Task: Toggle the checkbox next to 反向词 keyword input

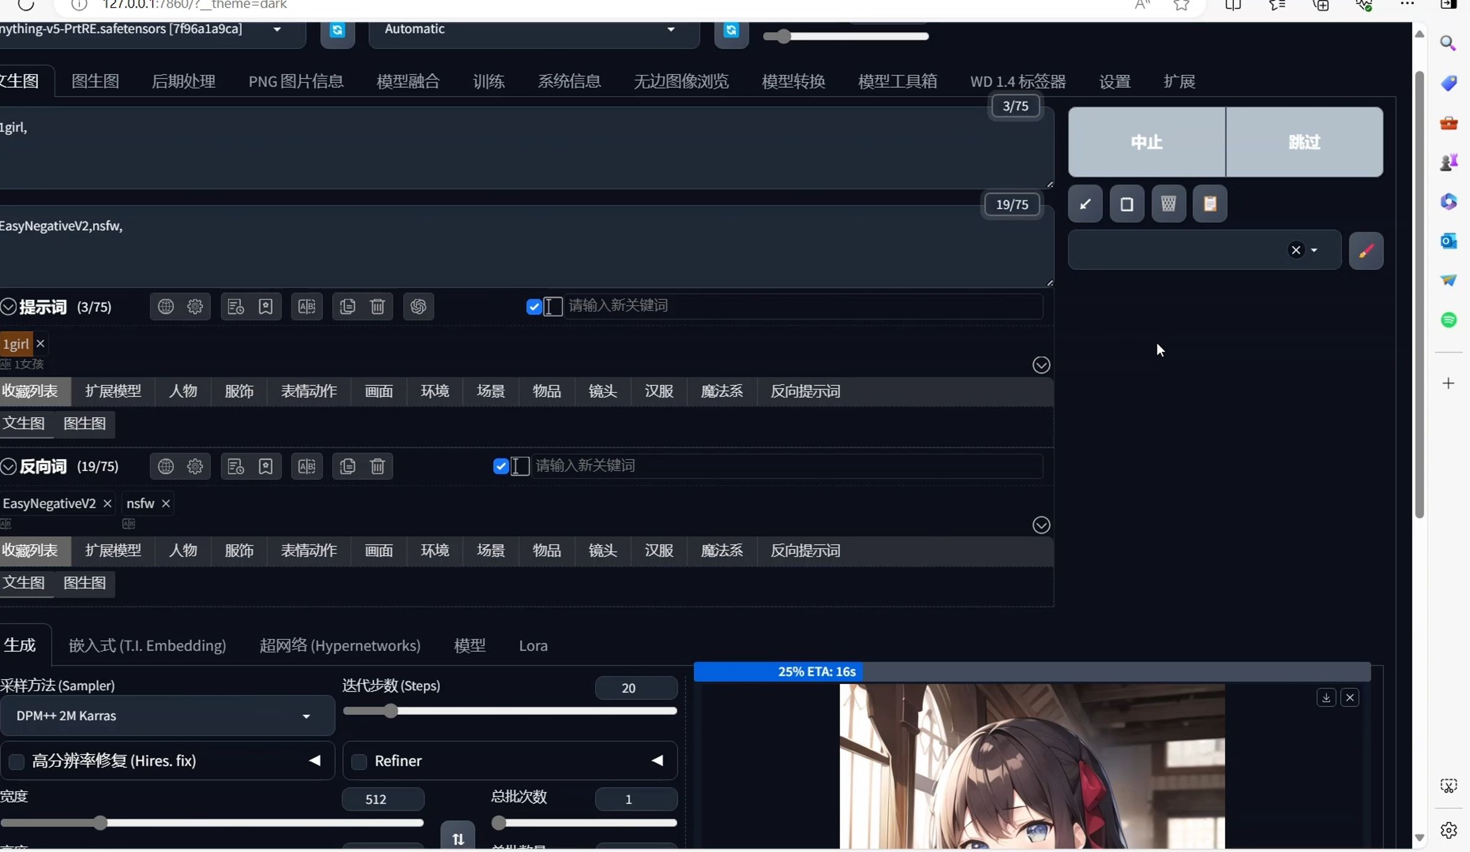Action: tap(501, 466)
